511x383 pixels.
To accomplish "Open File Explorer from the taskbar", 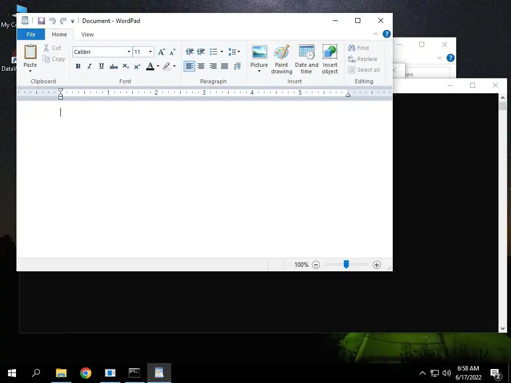I will point(61,373).
